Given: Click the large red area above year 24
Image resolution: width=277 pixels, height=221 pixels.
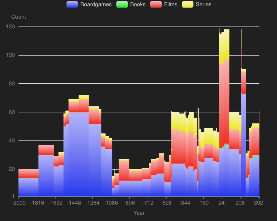Looking at the screenshot, I should (224, 103).
